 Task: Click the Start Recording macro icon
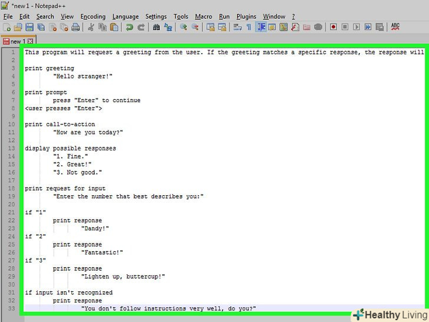(x=334, y=27)
